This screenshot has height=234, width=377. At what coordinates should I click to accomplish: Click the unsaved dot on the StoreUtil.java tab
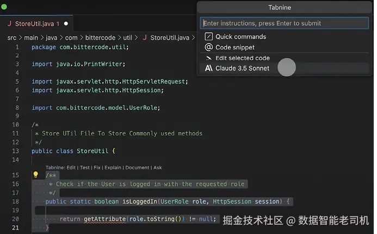[66, 23]
